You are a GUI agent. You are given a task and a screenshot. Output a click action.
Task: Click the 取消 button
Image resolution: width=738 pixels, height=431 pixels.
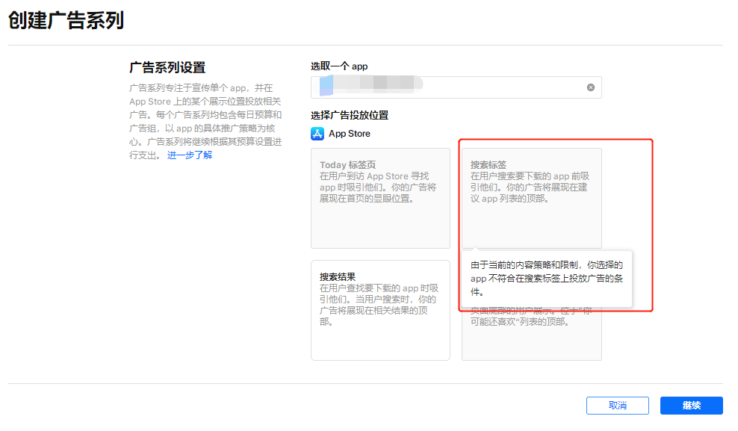[618, 406]
